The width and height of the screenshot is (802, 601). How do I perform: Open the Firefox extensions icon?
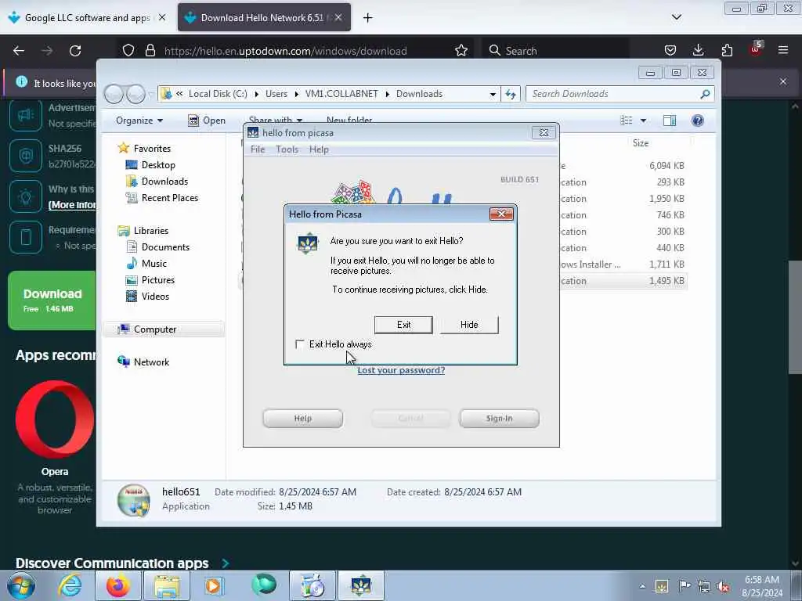click(727, 51)
